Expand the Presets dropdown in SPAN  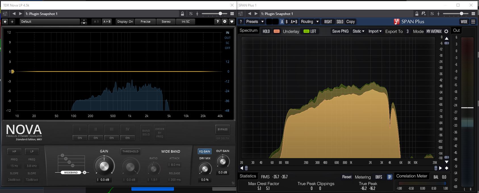click(255, 22)
